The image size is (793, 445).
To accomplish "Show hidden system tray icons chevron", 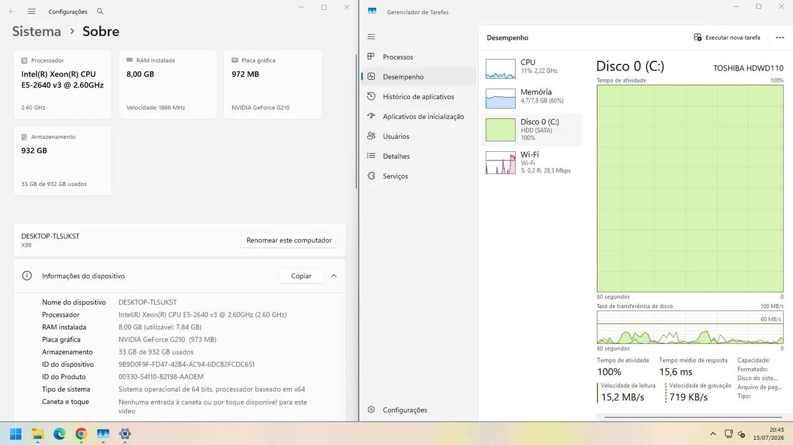I will coord(713,434).
